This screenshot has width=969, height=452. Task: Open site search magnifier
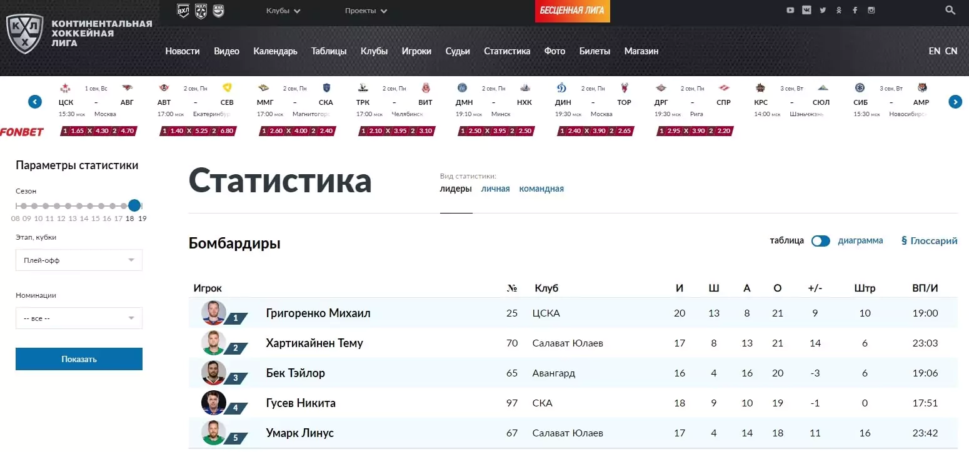pos(950,10)
